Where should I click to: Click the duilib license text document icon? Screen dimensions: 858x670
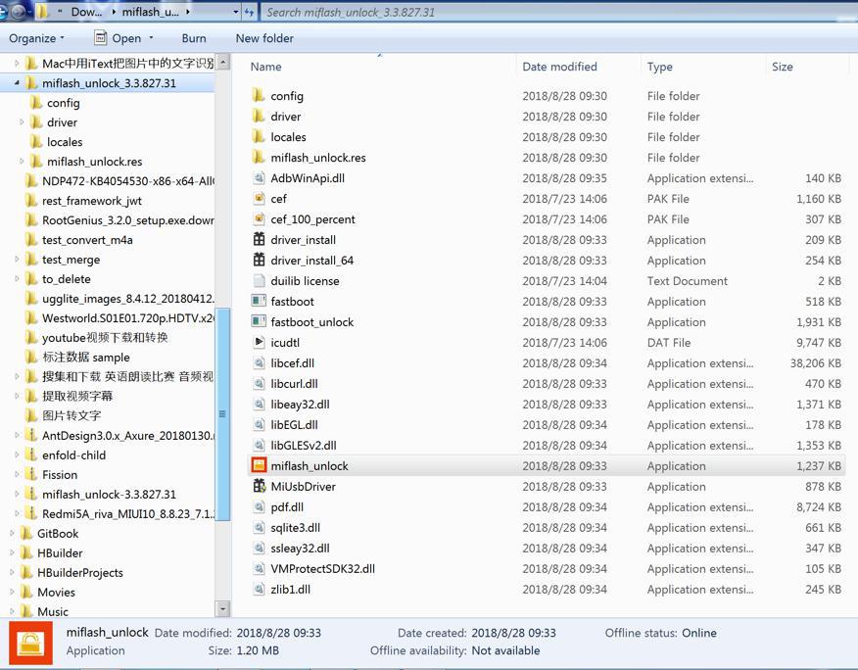coord(259,281)
